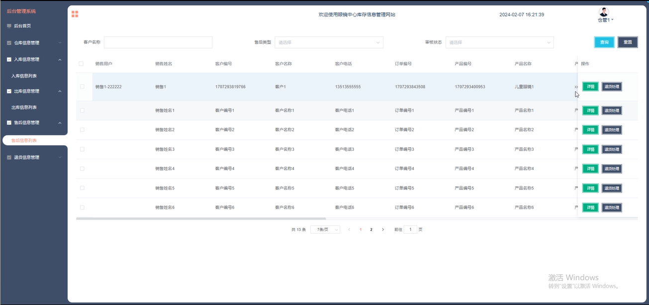Collapse the 出库信息管理 chevron
The width and height of the screenshot is (649, 305).
tap(60, 91)
